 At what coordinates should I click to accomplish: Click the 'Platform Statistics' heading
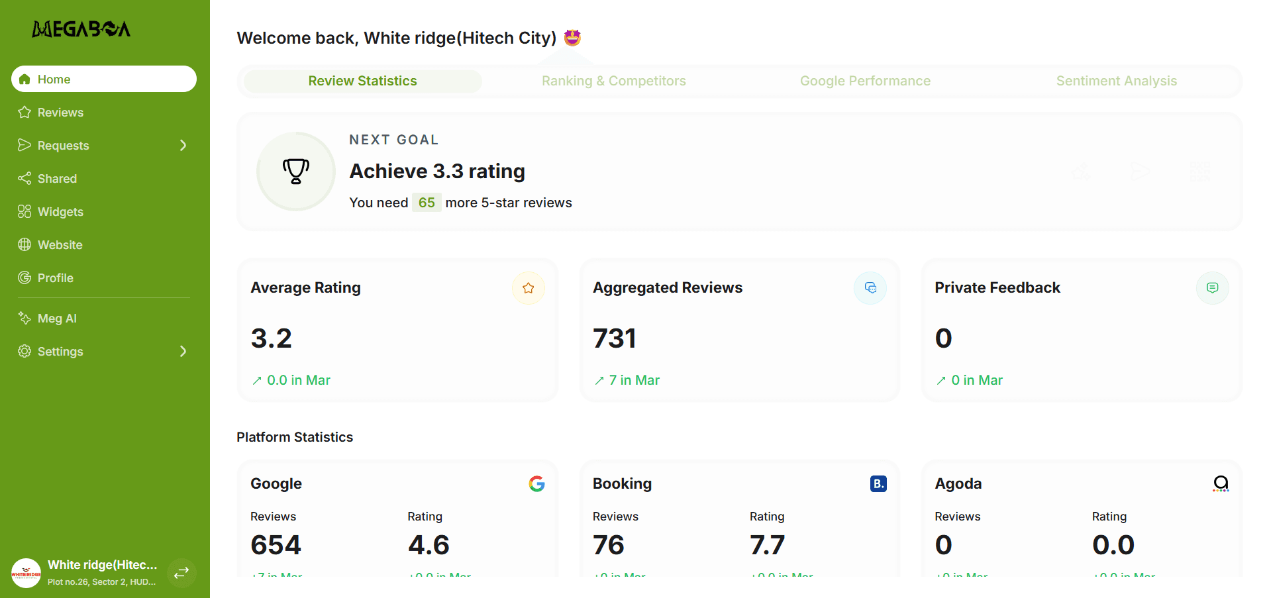pyautogui.click(x=295, y=437)
